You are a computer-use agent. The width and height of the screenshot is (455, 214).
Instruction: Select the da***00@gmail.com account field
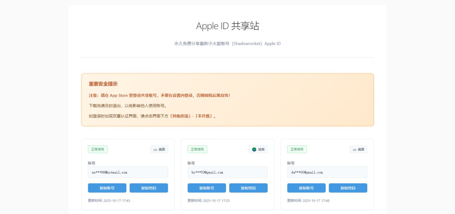327,172
